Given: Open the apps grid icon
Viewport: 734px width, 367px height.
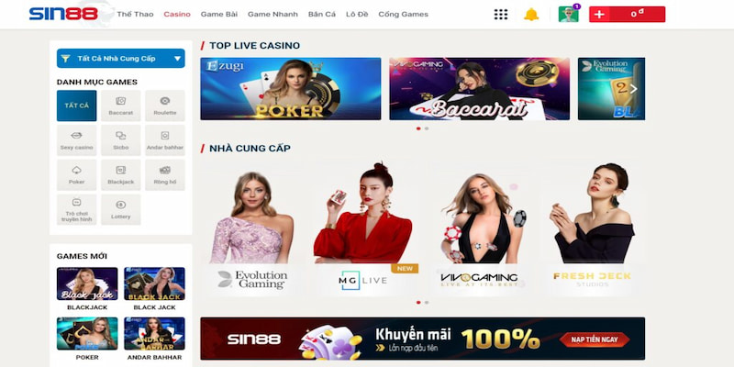Looking at the screenshot, I should point(500,14).
